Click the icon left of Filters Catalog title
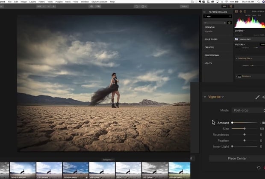The image size is (265, 179). [x=204, y=12]
